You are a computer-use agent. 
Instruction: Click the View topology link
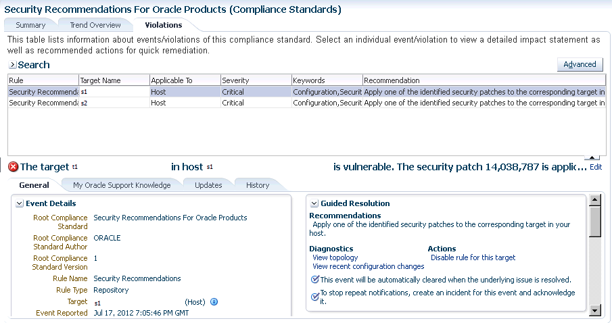(335, 257)
